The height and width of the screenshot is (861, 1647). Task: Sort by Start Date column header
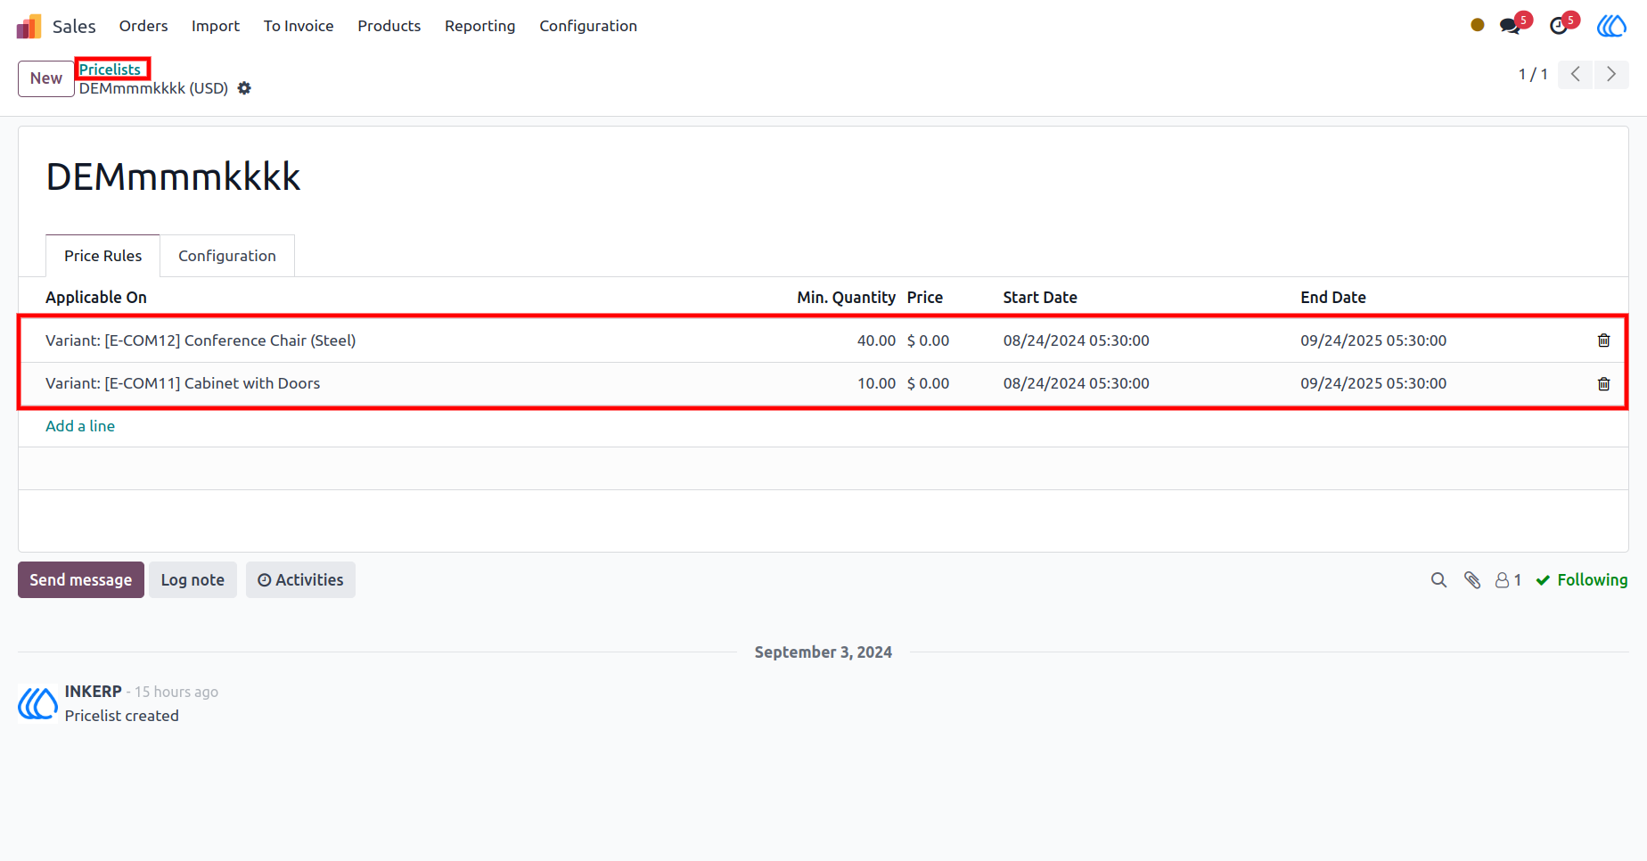[1040, 298]
